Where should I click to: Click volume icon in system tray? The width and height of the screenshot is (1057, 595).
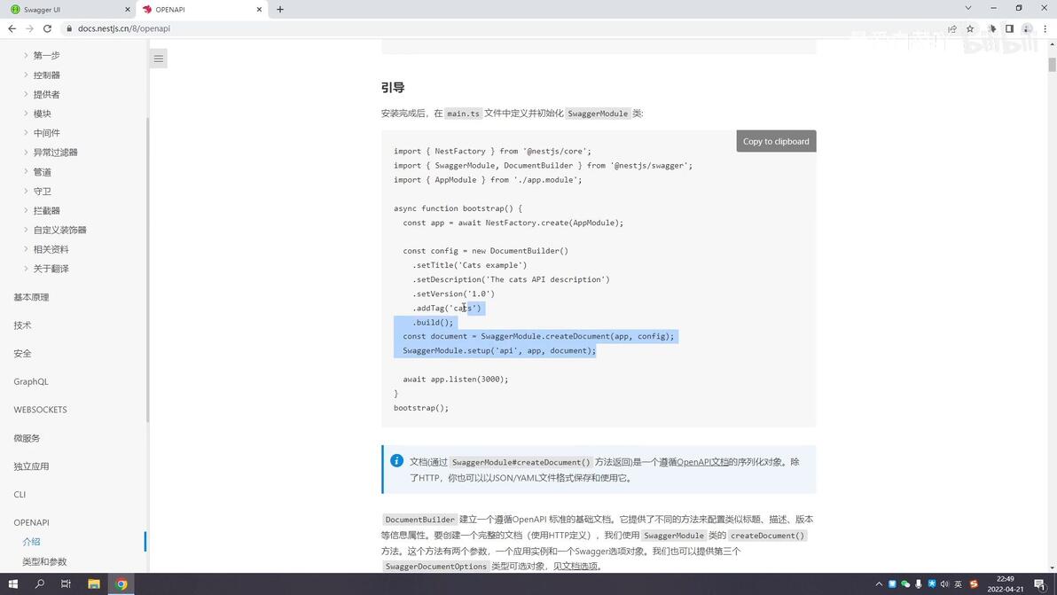(x=944, y=584)
